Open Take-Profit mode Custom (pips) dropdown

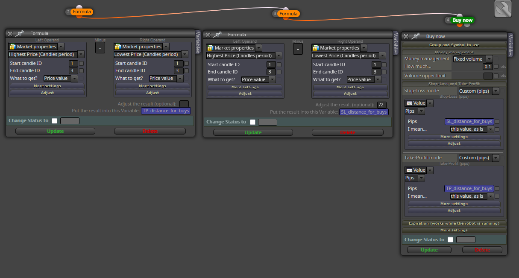pyautogui.click(x=479, y=158)
